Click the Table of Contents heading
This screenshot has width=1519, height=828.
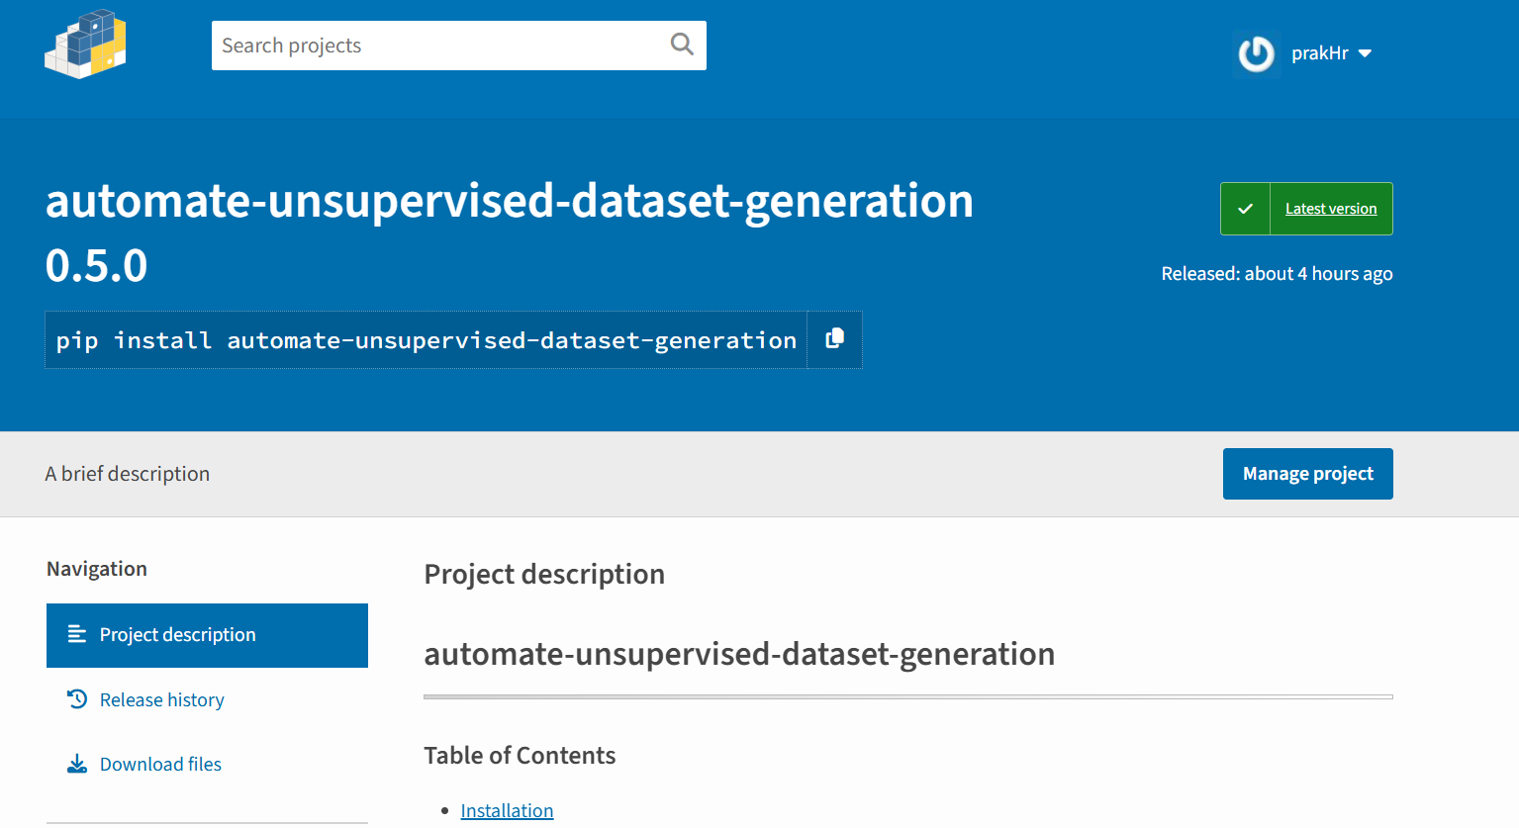pos(520,756)
